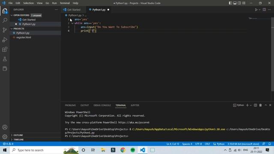Open the Testing flask view
This screenshot has width=274, height=154.
(x=5, y=59)
